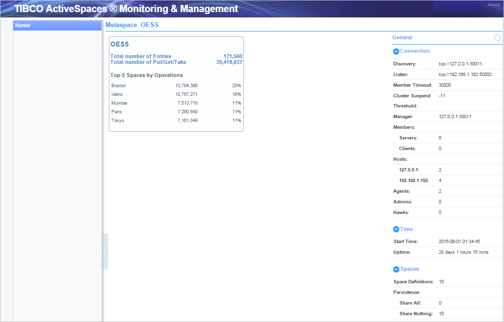Click the Space Definitions label
The image size is (504, 322).
pyautogui.click(x=414, y=282)
